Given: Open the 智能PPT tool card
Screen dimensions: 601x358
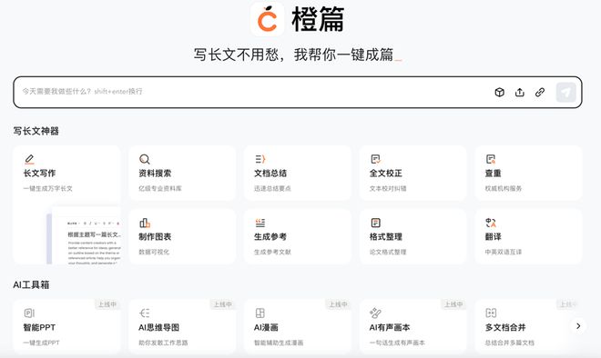Looking at the screenshot, I should tap(66, 326).
